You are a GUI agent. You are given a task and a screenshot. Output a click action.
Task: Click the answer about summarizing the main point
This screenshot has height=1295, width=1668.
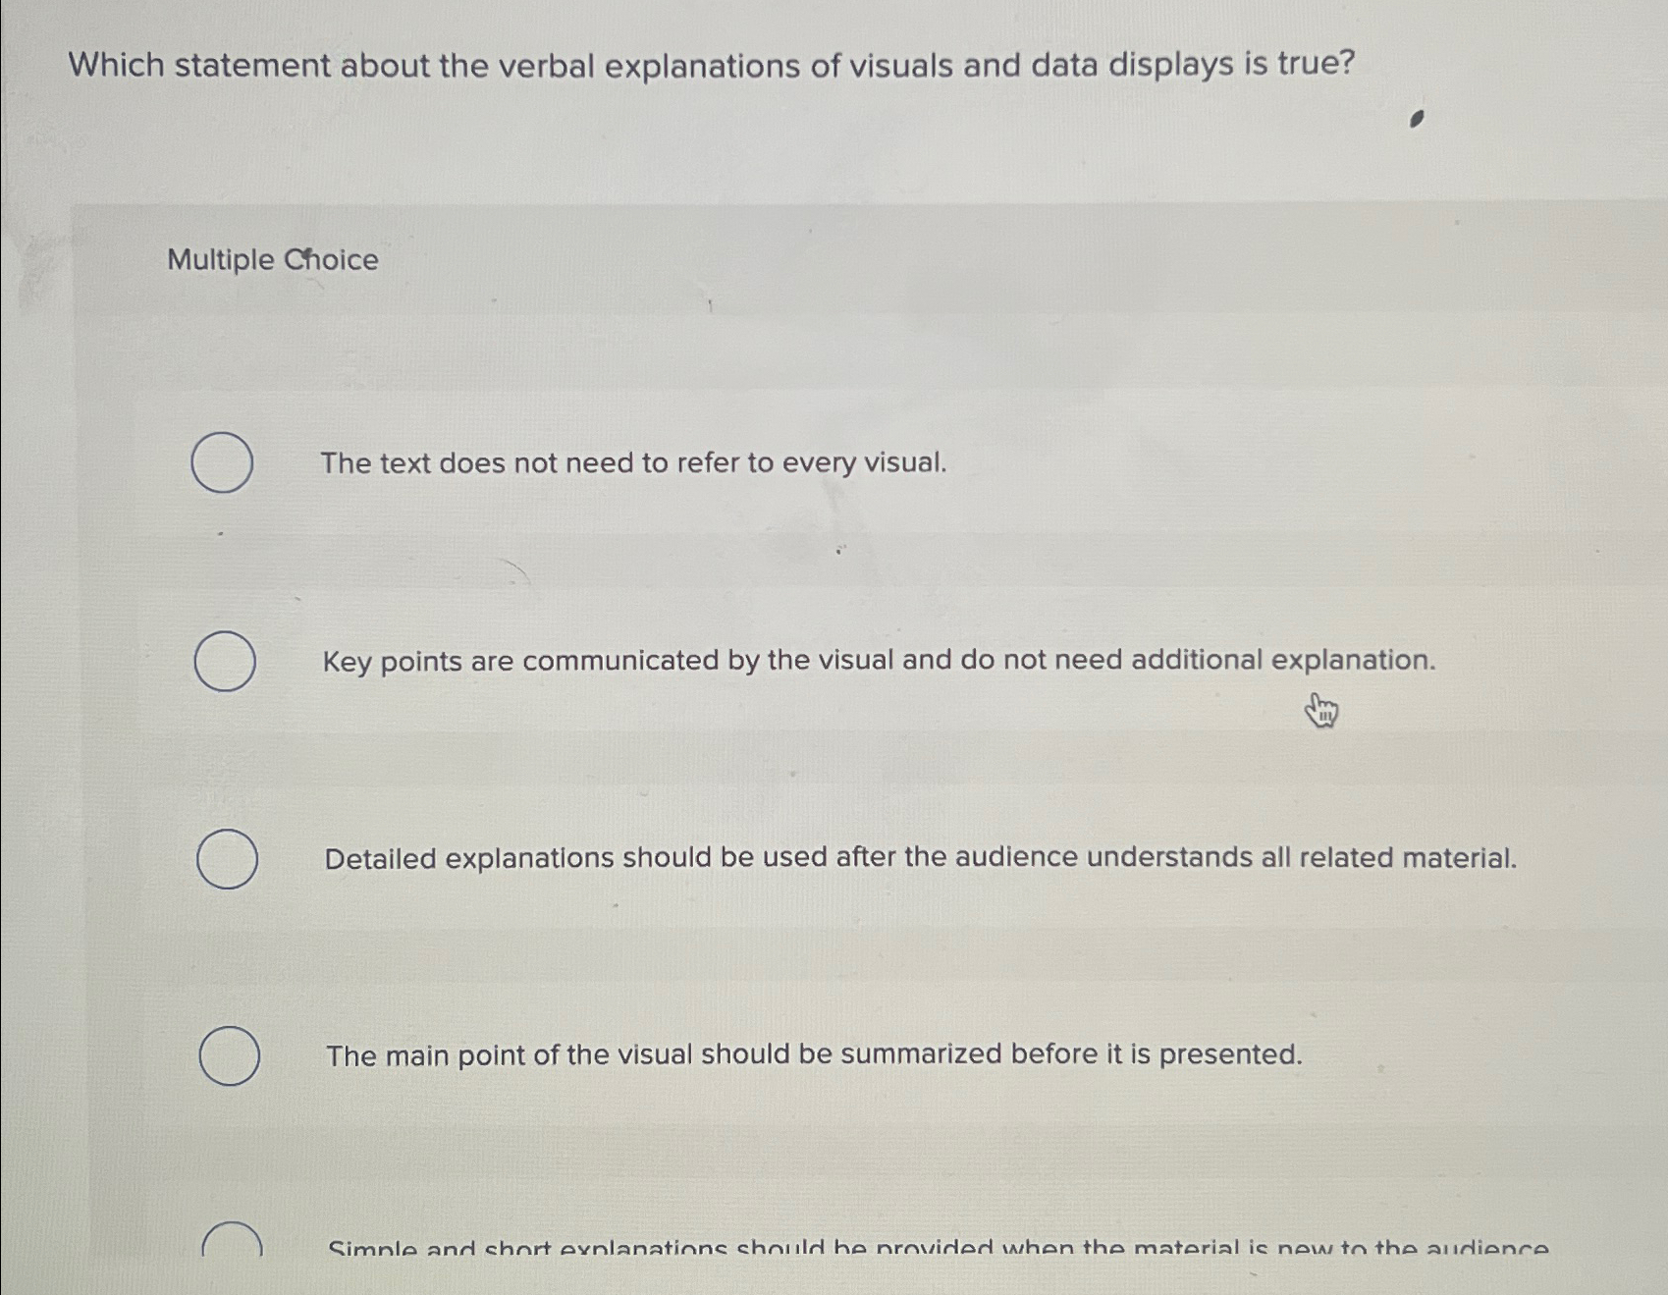click(813, 1054)
